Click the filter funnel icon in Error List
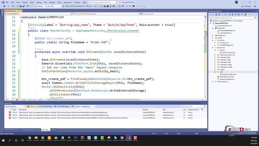 click(x=202, y=109)
